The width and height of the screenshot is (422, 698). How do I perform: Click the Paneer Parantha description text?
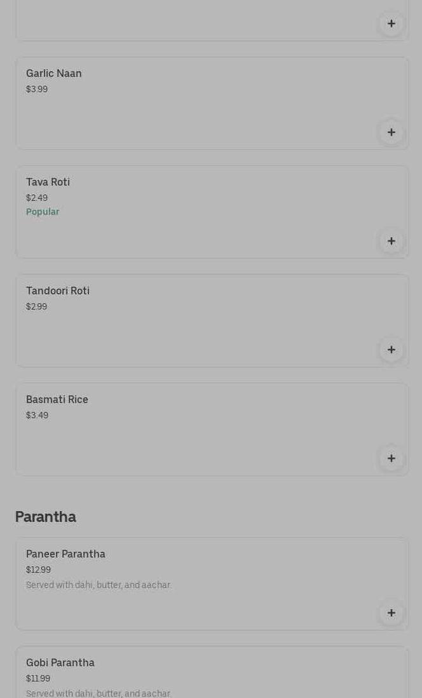click(x=99, y=585)
